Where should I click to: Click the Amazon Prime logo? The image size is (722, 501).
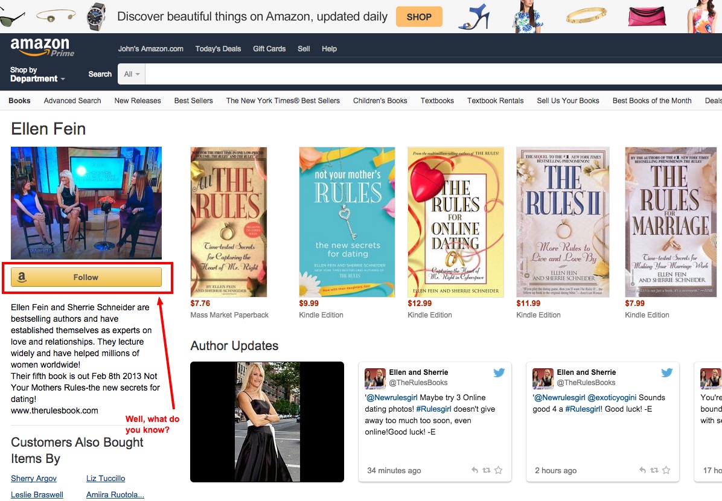(x=42, y=47)
